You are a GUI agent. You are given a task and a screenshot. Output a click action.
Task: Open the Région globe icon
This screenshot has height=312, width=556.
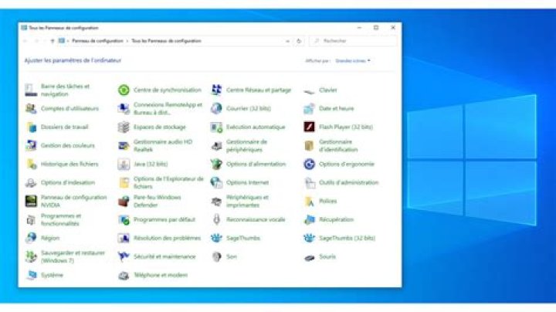click(31, 238)
